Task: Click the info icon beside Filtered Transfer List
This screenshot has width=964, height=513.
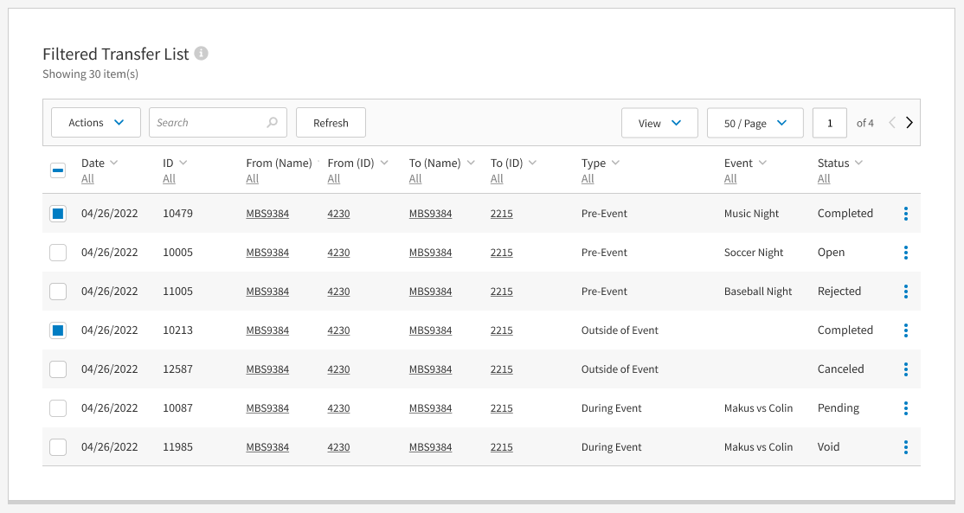Action: tap(202, 53)
